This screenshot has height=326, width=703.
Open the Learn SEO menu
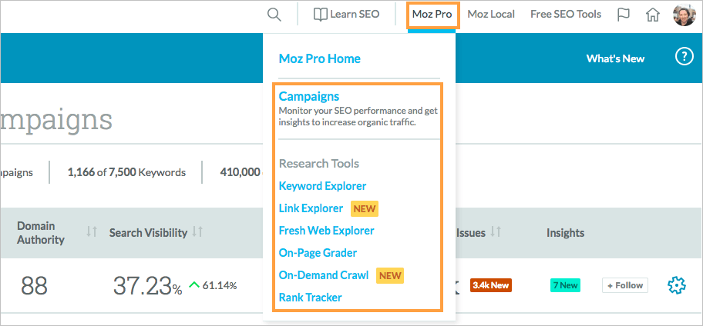(346, 15)
